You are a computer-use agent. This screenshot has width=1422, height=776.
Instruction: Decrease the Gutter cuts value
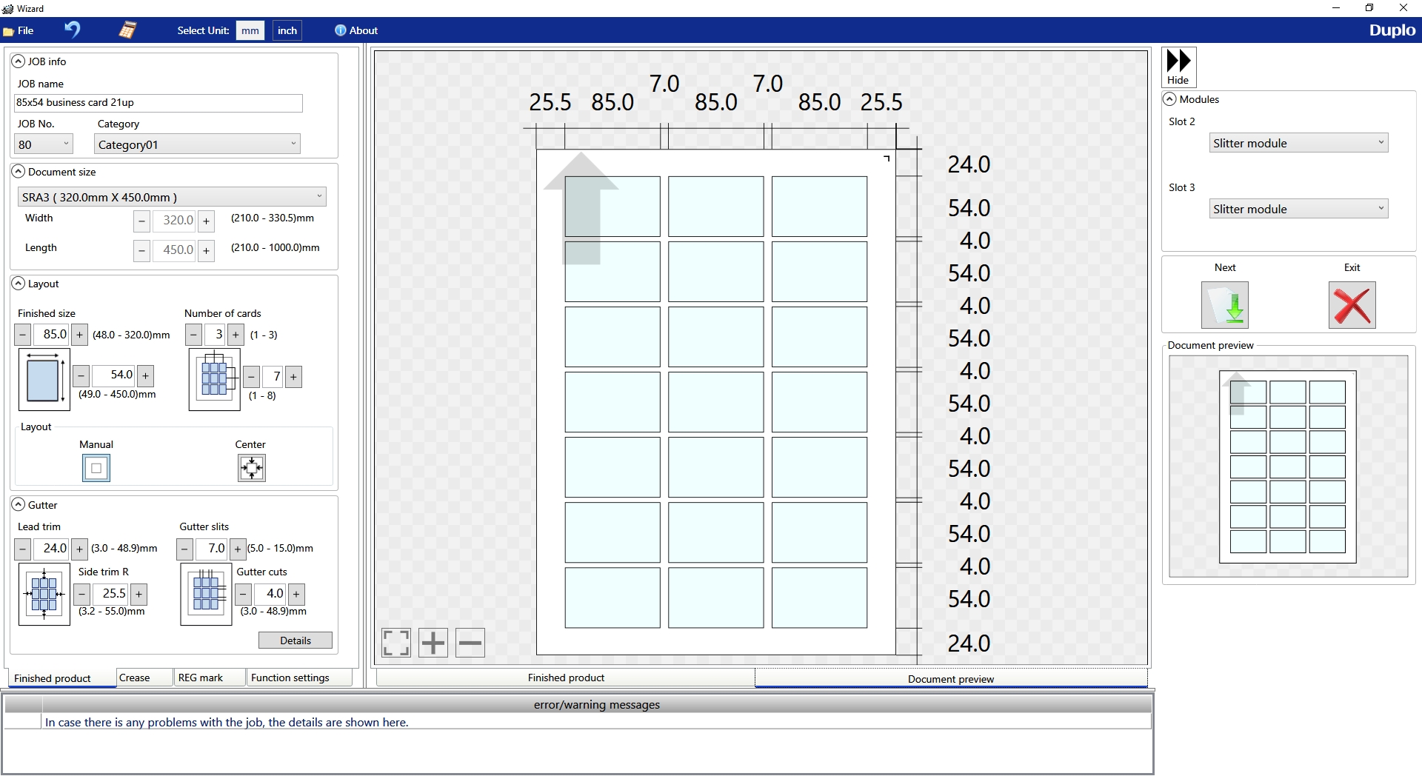tap(243, 594)
